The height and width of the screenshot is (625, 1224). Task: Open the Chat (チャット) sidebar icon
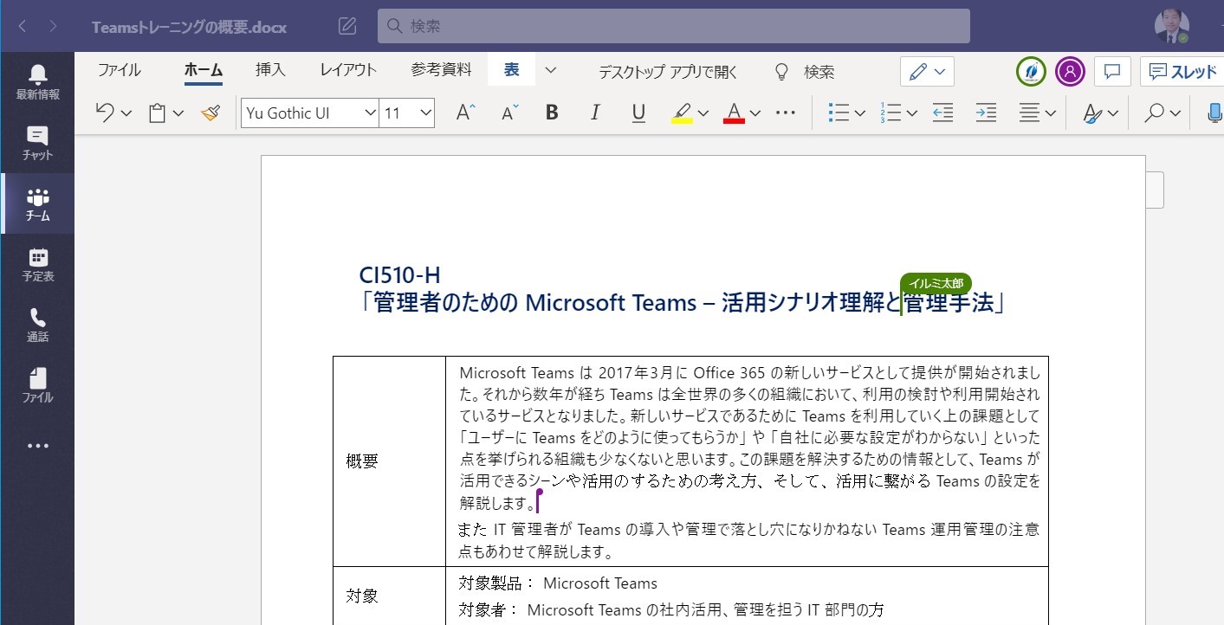tap(37, 143)
